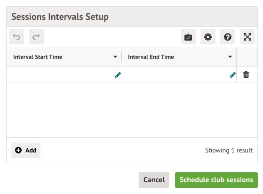Add a new interval row
Viewport: 263px width, 194px height.
click(x=26, y=150)
